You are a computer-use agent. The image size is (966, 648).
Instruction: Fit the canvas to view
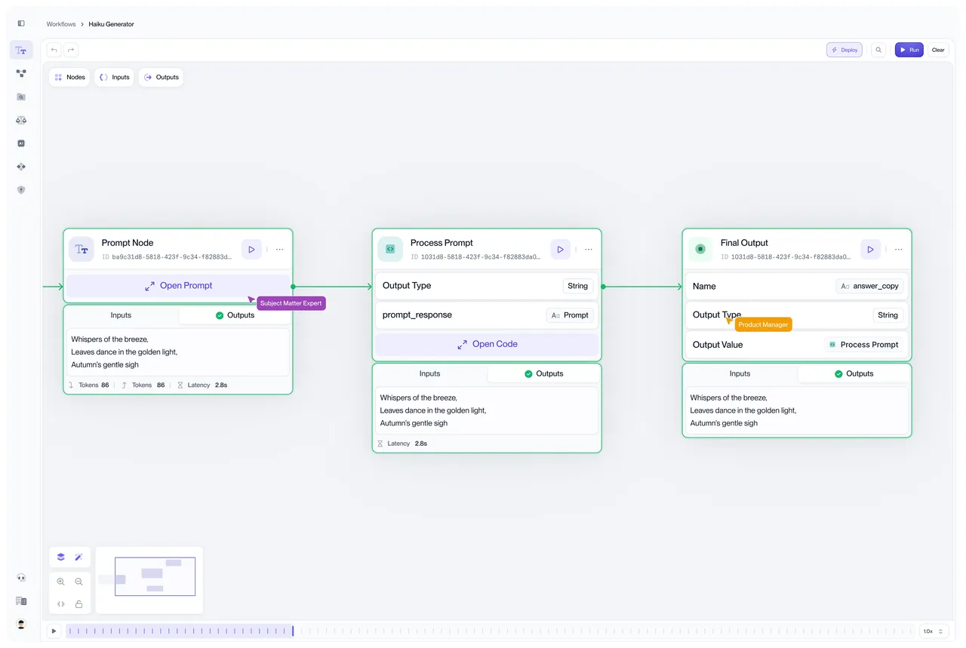[61, 604]
